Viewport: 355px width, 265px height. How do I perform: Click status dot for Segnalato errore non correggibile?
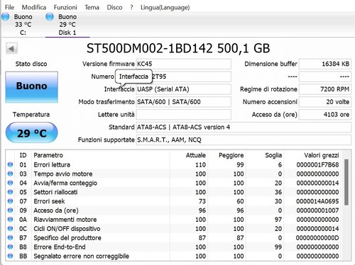(x=10, y=256)
